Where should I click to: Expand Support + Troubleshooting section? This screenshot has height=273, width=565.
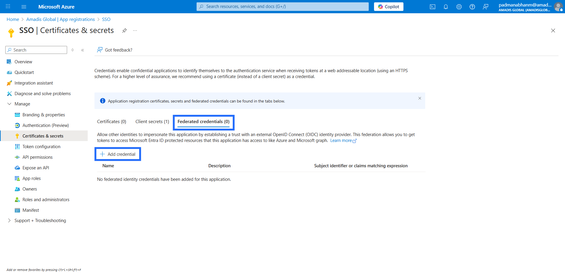(x=9, y=221)
